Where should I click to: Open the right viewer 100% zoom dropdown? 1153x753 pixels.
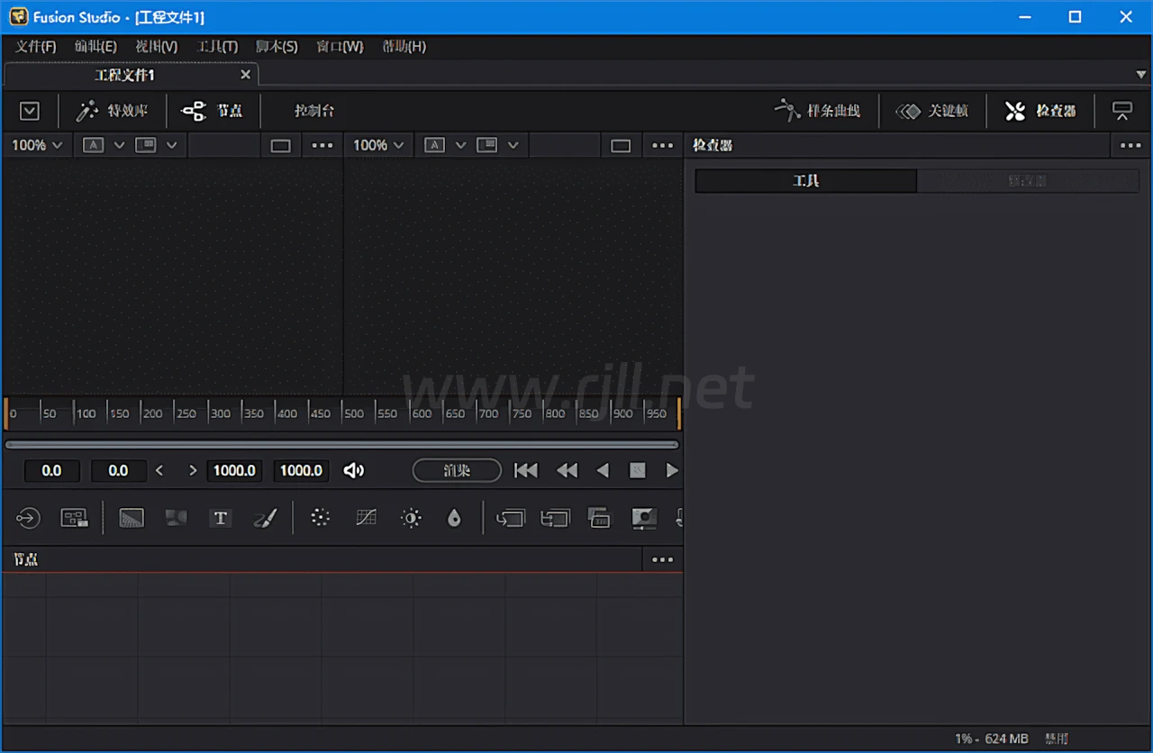378,145
